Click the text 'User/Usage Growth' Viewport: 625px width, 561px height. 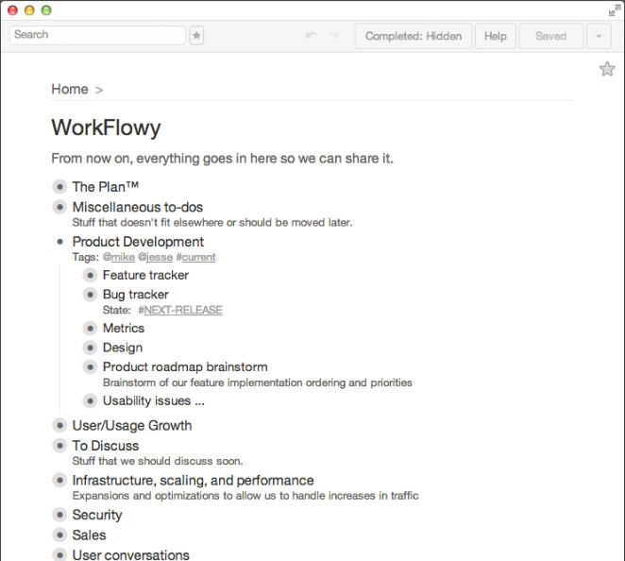coord(132,425)
